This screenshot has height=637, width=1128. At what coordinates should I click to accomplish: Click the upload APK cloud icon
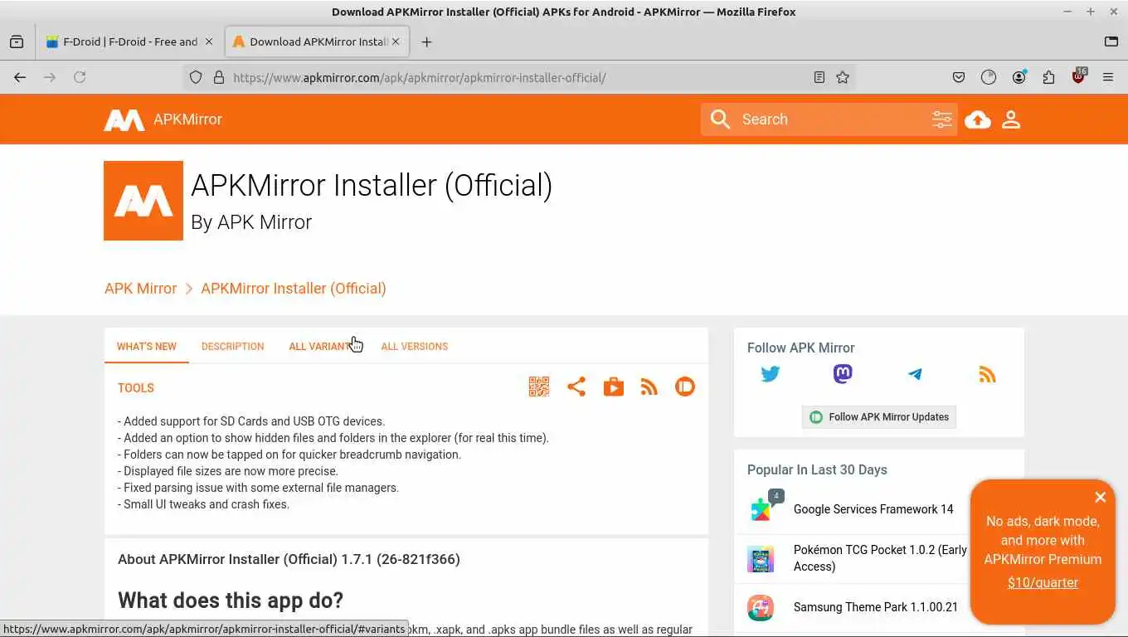tap(978, 119)
